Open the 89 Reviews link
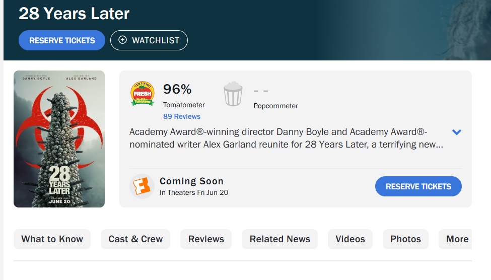The width and height of the screenshot is (491, 280). point(181,116)
